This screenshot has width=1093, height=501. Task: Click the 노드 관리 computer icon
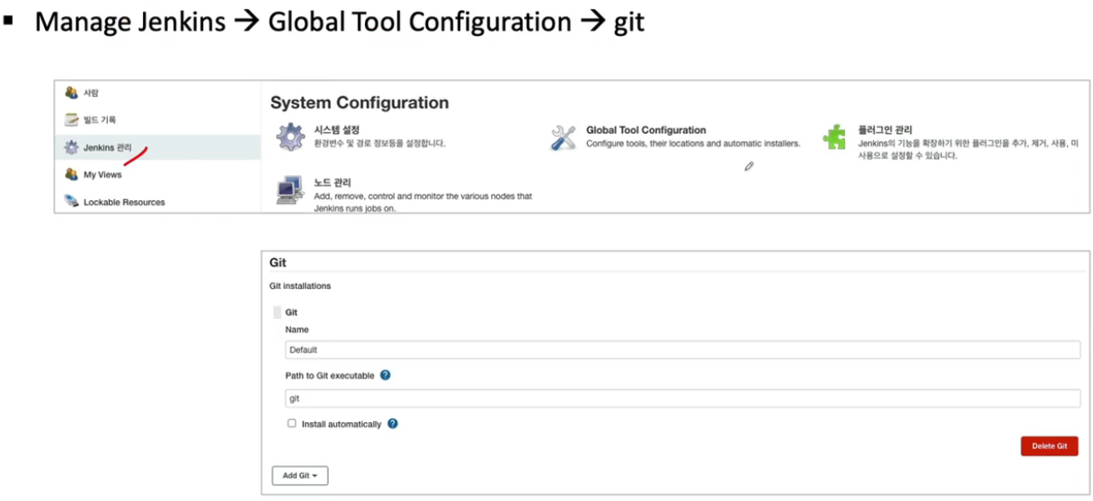[289, 189]
